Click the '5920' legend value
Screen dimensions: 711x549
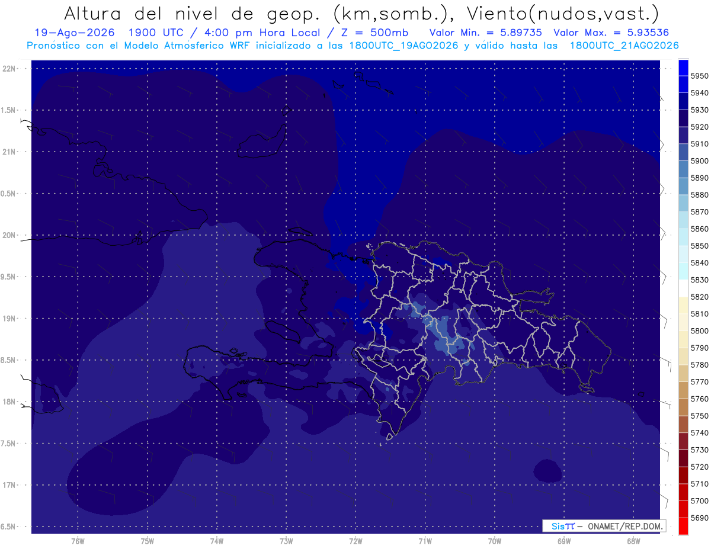coord(700,127)
